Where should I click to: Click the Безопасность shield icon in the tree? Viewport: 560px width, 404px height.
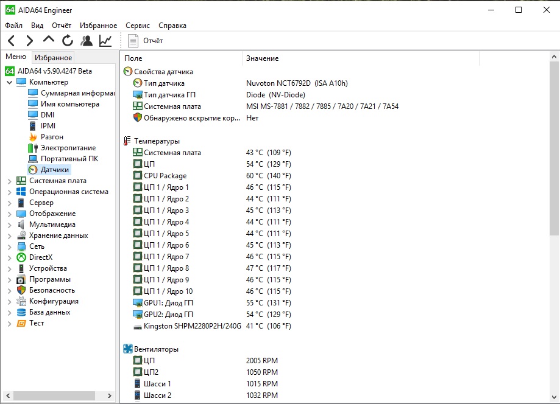pos(21,290)
